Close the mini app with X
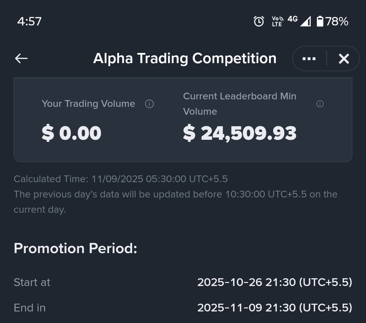 (344, 59)
